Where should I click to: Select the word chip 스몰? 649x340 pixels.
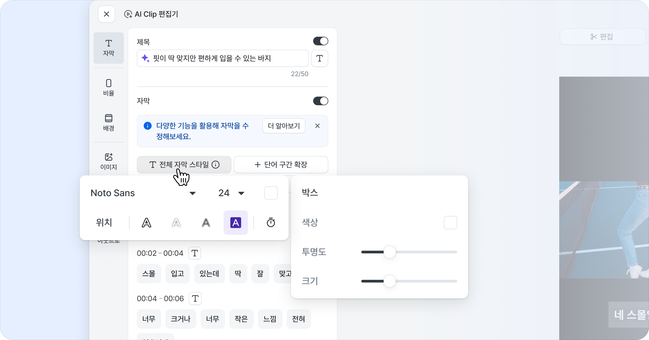(149, 274)
